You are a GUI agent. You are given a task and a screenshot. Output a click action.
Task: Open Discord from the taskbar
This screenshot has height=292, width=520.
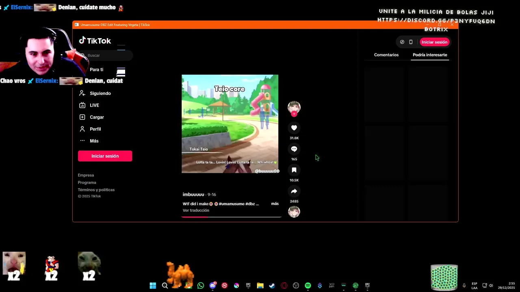[x=212, y=286]
